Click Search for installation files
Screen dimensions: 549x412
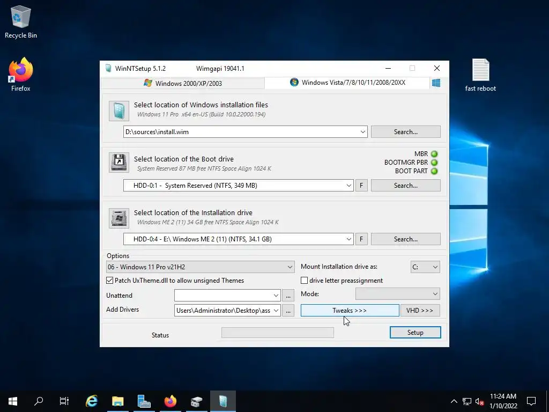[406, 132]
